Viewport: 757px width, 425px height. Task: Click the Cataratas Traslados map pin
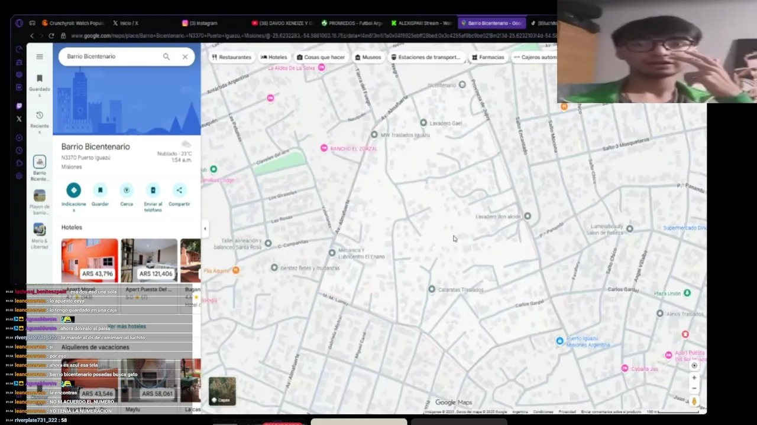pos(432,289)
